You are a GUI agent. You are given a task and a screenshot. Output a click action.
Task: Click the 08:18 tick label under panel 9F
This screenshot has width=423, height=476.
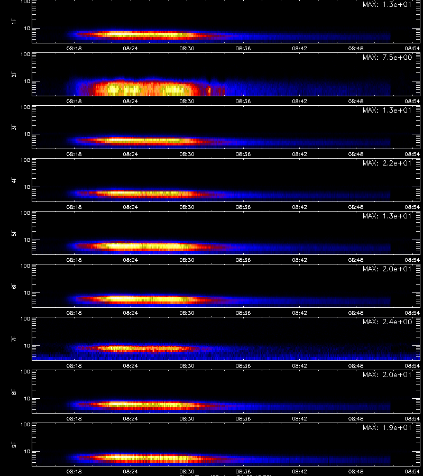(74, 471)
